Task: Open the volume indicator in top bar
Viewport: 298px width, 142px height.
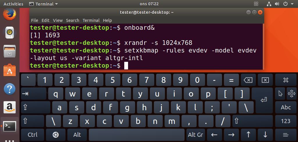Action: click(x=277, y=4)
